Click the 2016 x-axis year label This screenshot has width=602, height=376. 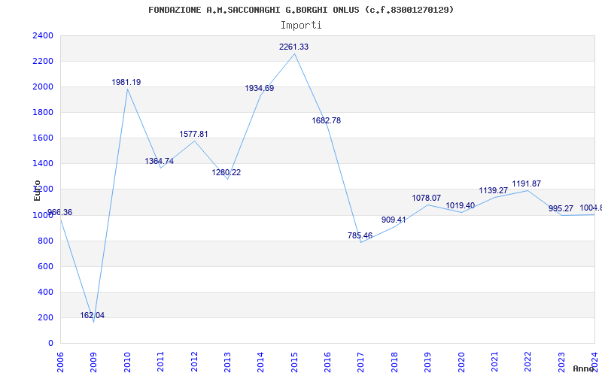coord(327,362)
